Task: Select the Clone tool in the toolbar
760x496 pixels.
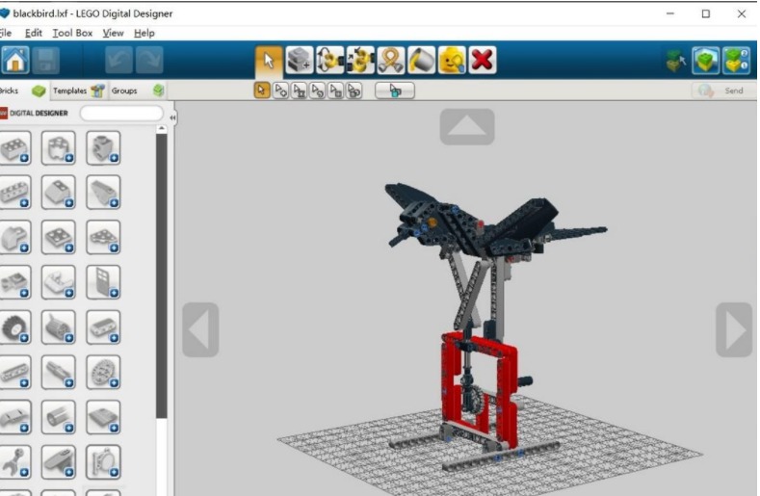Action: click(300, 61)
